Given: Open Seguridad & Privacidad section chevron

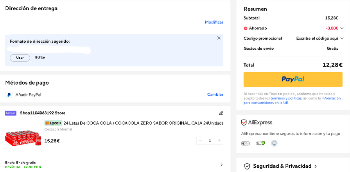Looking at the screenshot, I should click(316, 166).
